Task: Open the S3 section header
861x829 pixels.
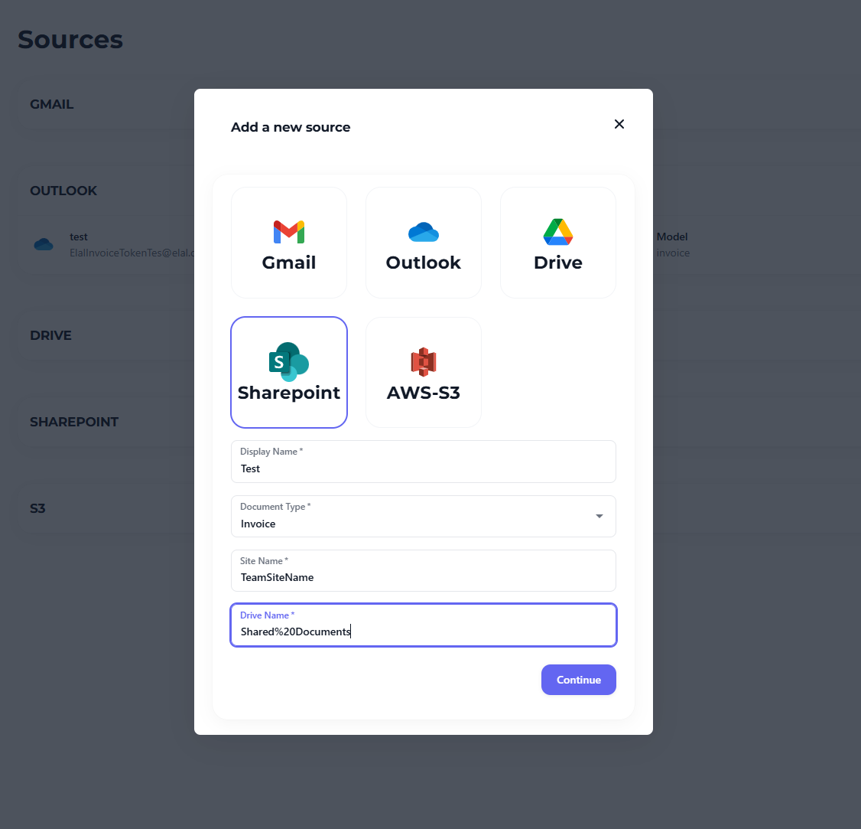Action: point(37,509)
